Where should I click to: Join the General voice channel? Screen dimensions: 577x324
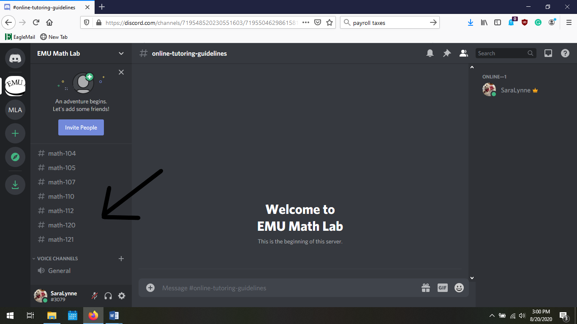coord(81,271)
